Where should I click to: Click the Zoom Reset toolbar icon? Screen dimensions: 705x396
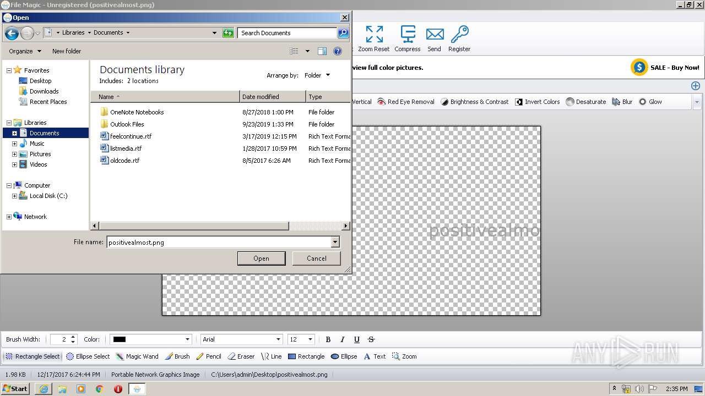coord(374,38)
